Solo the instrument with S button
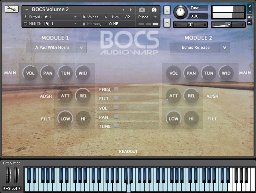 tap(167, 10)
